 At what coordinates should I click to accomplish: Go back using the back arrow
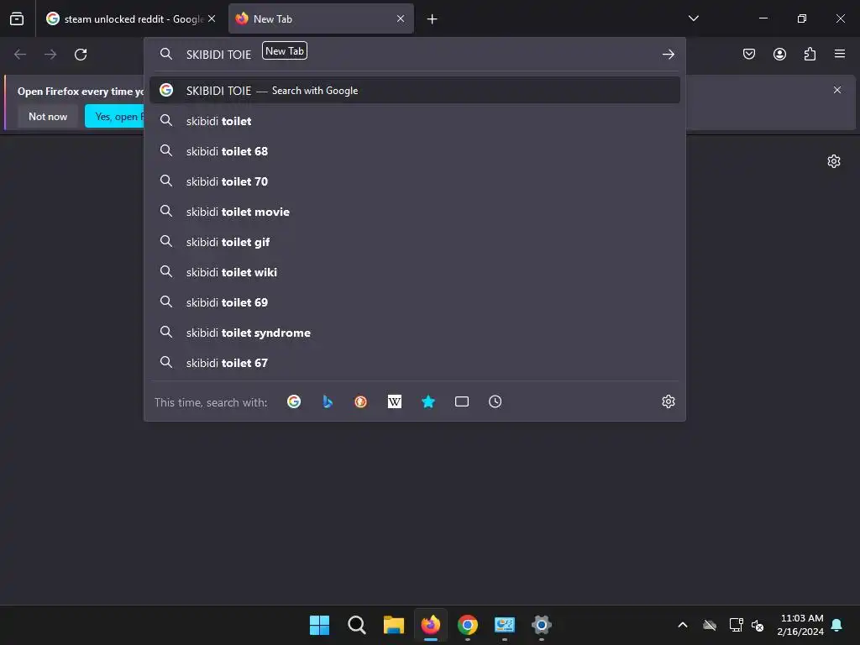[x=20, y=55]
